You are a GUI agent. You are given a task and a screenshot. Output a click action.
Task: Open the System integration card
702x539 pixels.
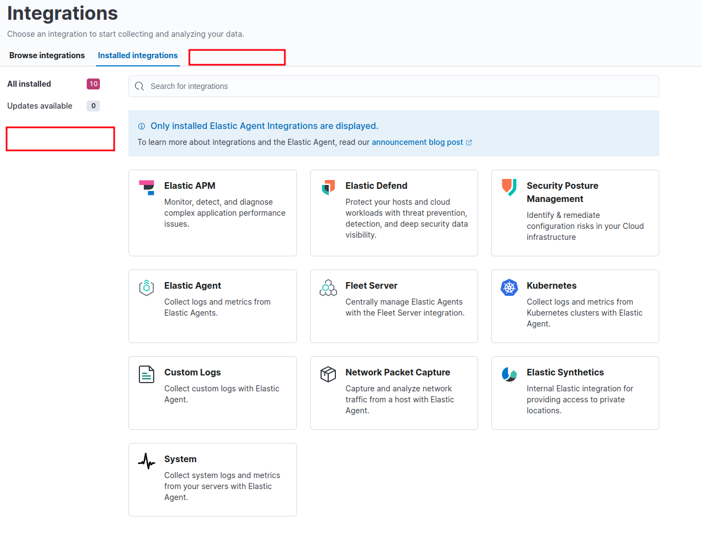(212, 479)
